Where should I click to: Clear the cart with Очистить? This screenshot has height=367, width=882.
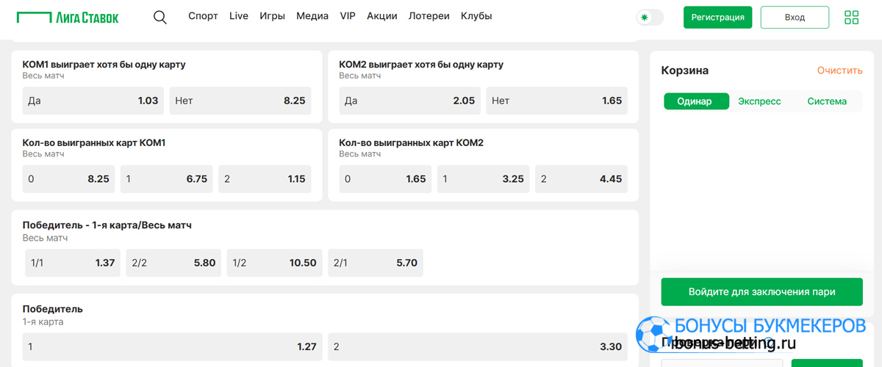coord(839,70)
